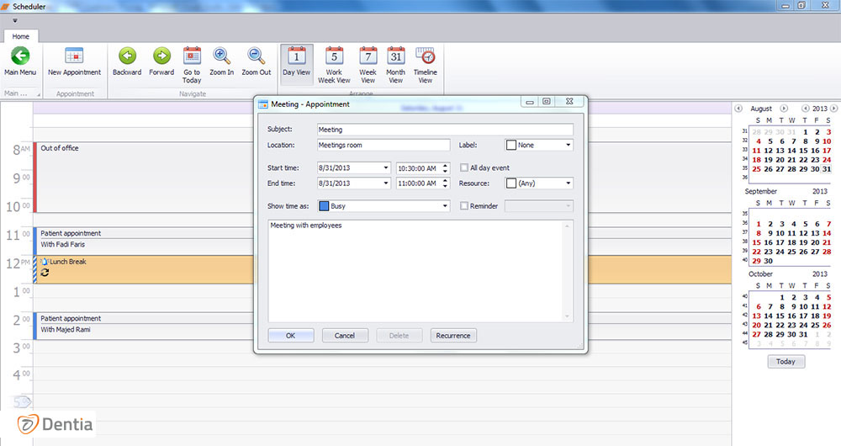This screenshot has width=841, height=446.
Task: Select the Home ribbon tab
Action: (x=20, y=37)
